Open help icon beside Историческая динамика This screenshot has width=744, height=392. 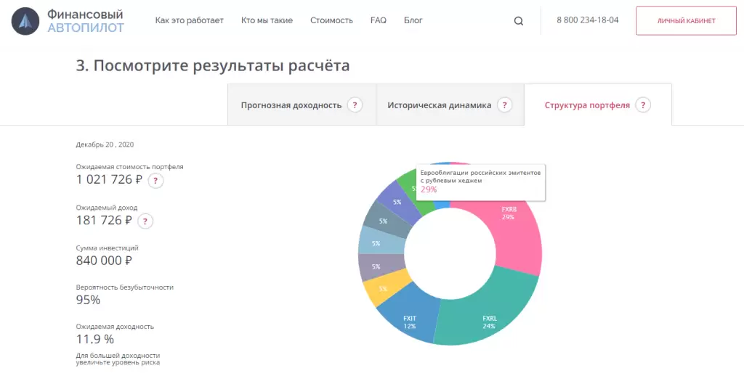tap(505, 105)
